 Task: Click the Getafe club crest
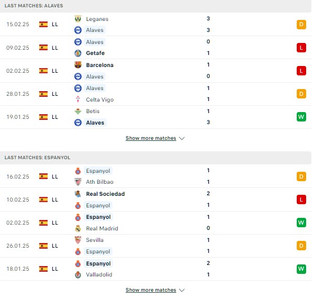78,53
